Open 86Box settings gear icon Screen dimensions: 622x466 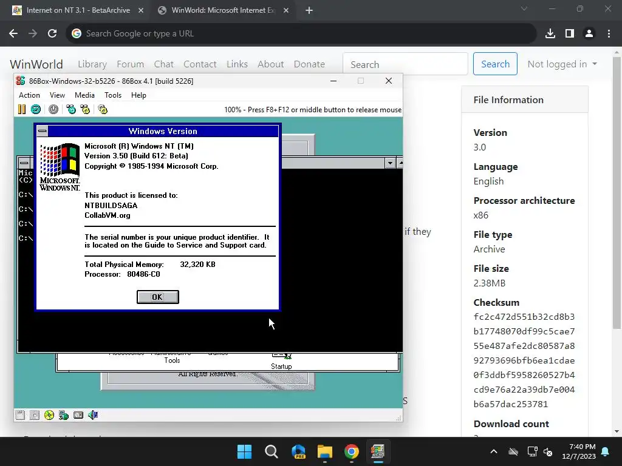coord(103,109)
